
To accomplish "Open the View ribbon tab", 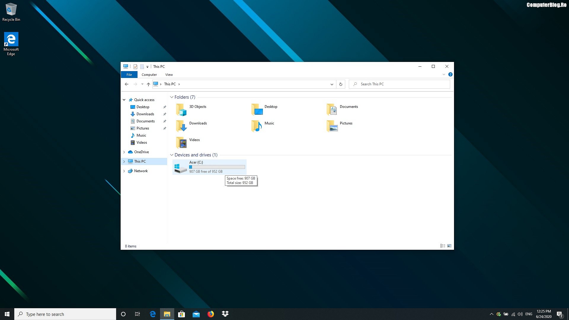I will click(x=169, y=75).
